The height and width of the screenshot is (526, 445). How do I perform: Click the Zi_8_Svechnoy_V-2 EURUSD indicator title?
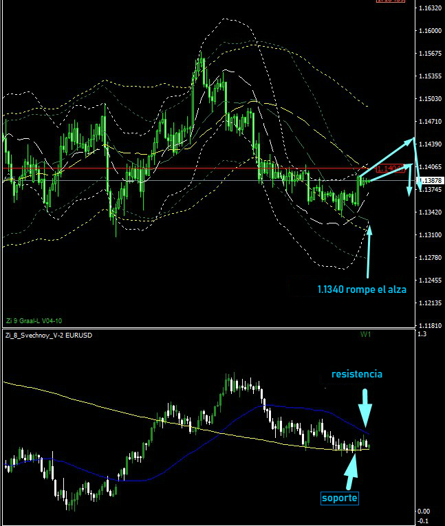[49, 336]
